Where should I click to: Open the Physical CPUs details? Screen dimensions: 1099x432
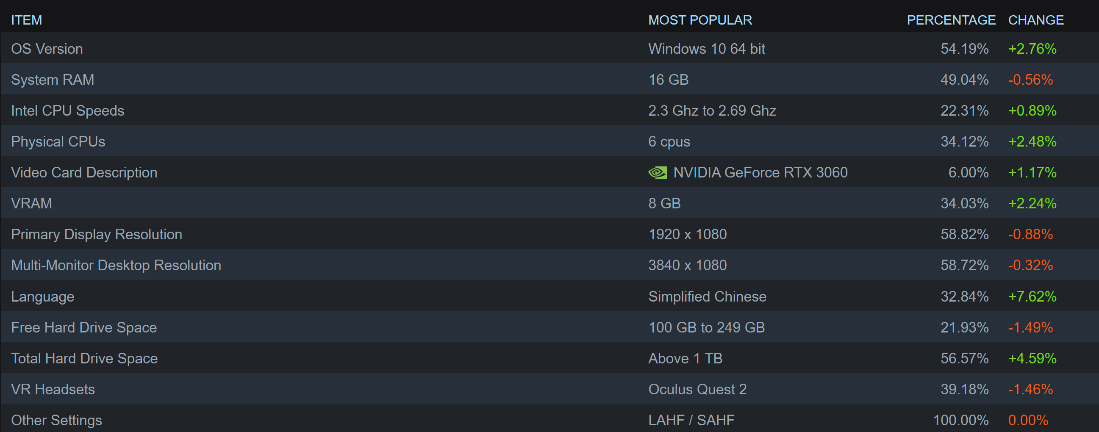click(58, 141)
